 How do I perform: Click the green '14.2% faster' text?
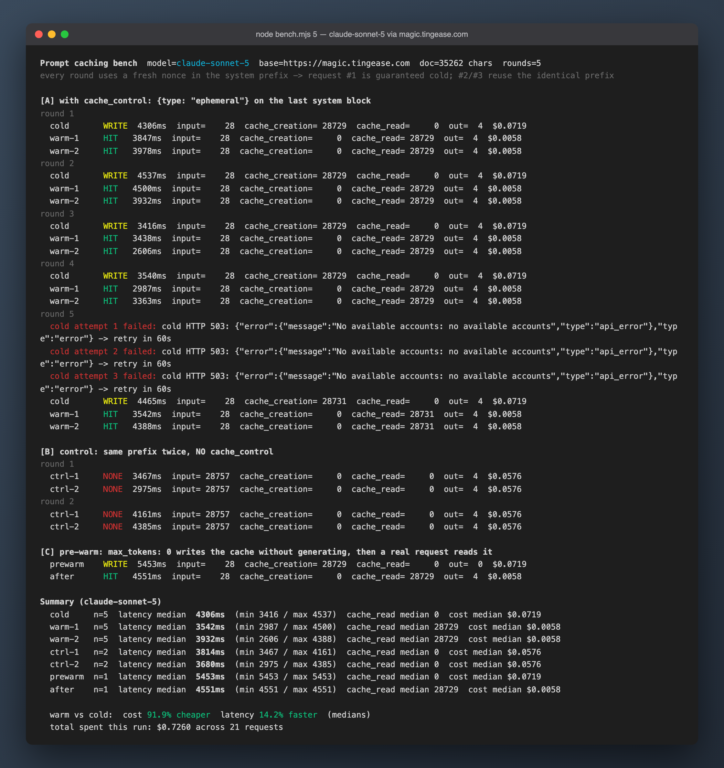click(x=288, y=715)
